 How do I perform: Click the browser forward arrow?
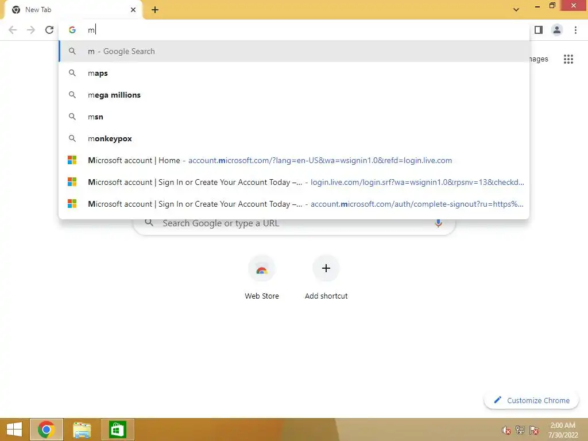pos(31,30)
